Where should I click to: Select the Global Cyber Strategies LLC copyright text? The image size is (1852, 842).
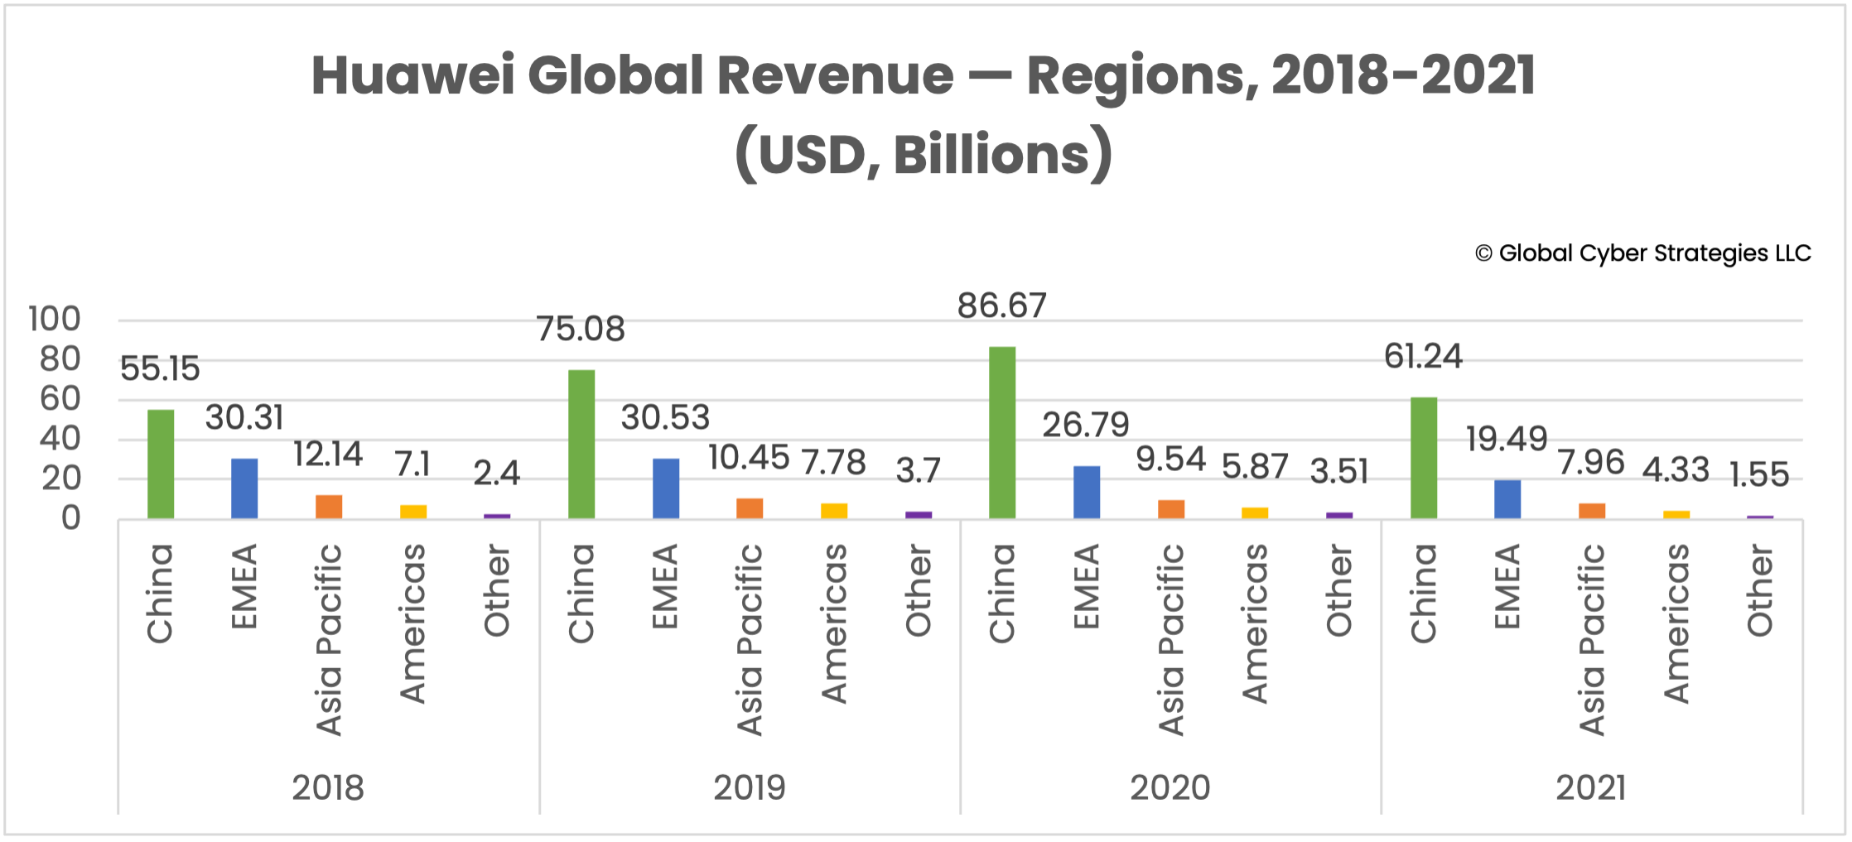(x=1643, y=253)
